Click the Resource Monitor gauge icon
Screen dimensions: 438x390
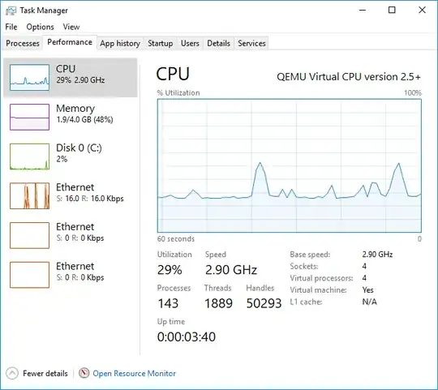click(x=84, y=373)
